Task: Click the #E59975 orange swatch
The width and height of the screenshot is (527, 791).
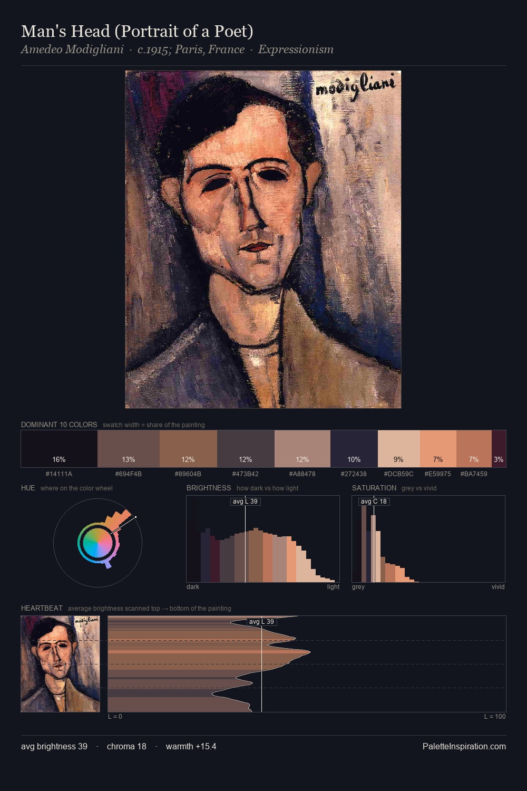Action: (438, 449)
